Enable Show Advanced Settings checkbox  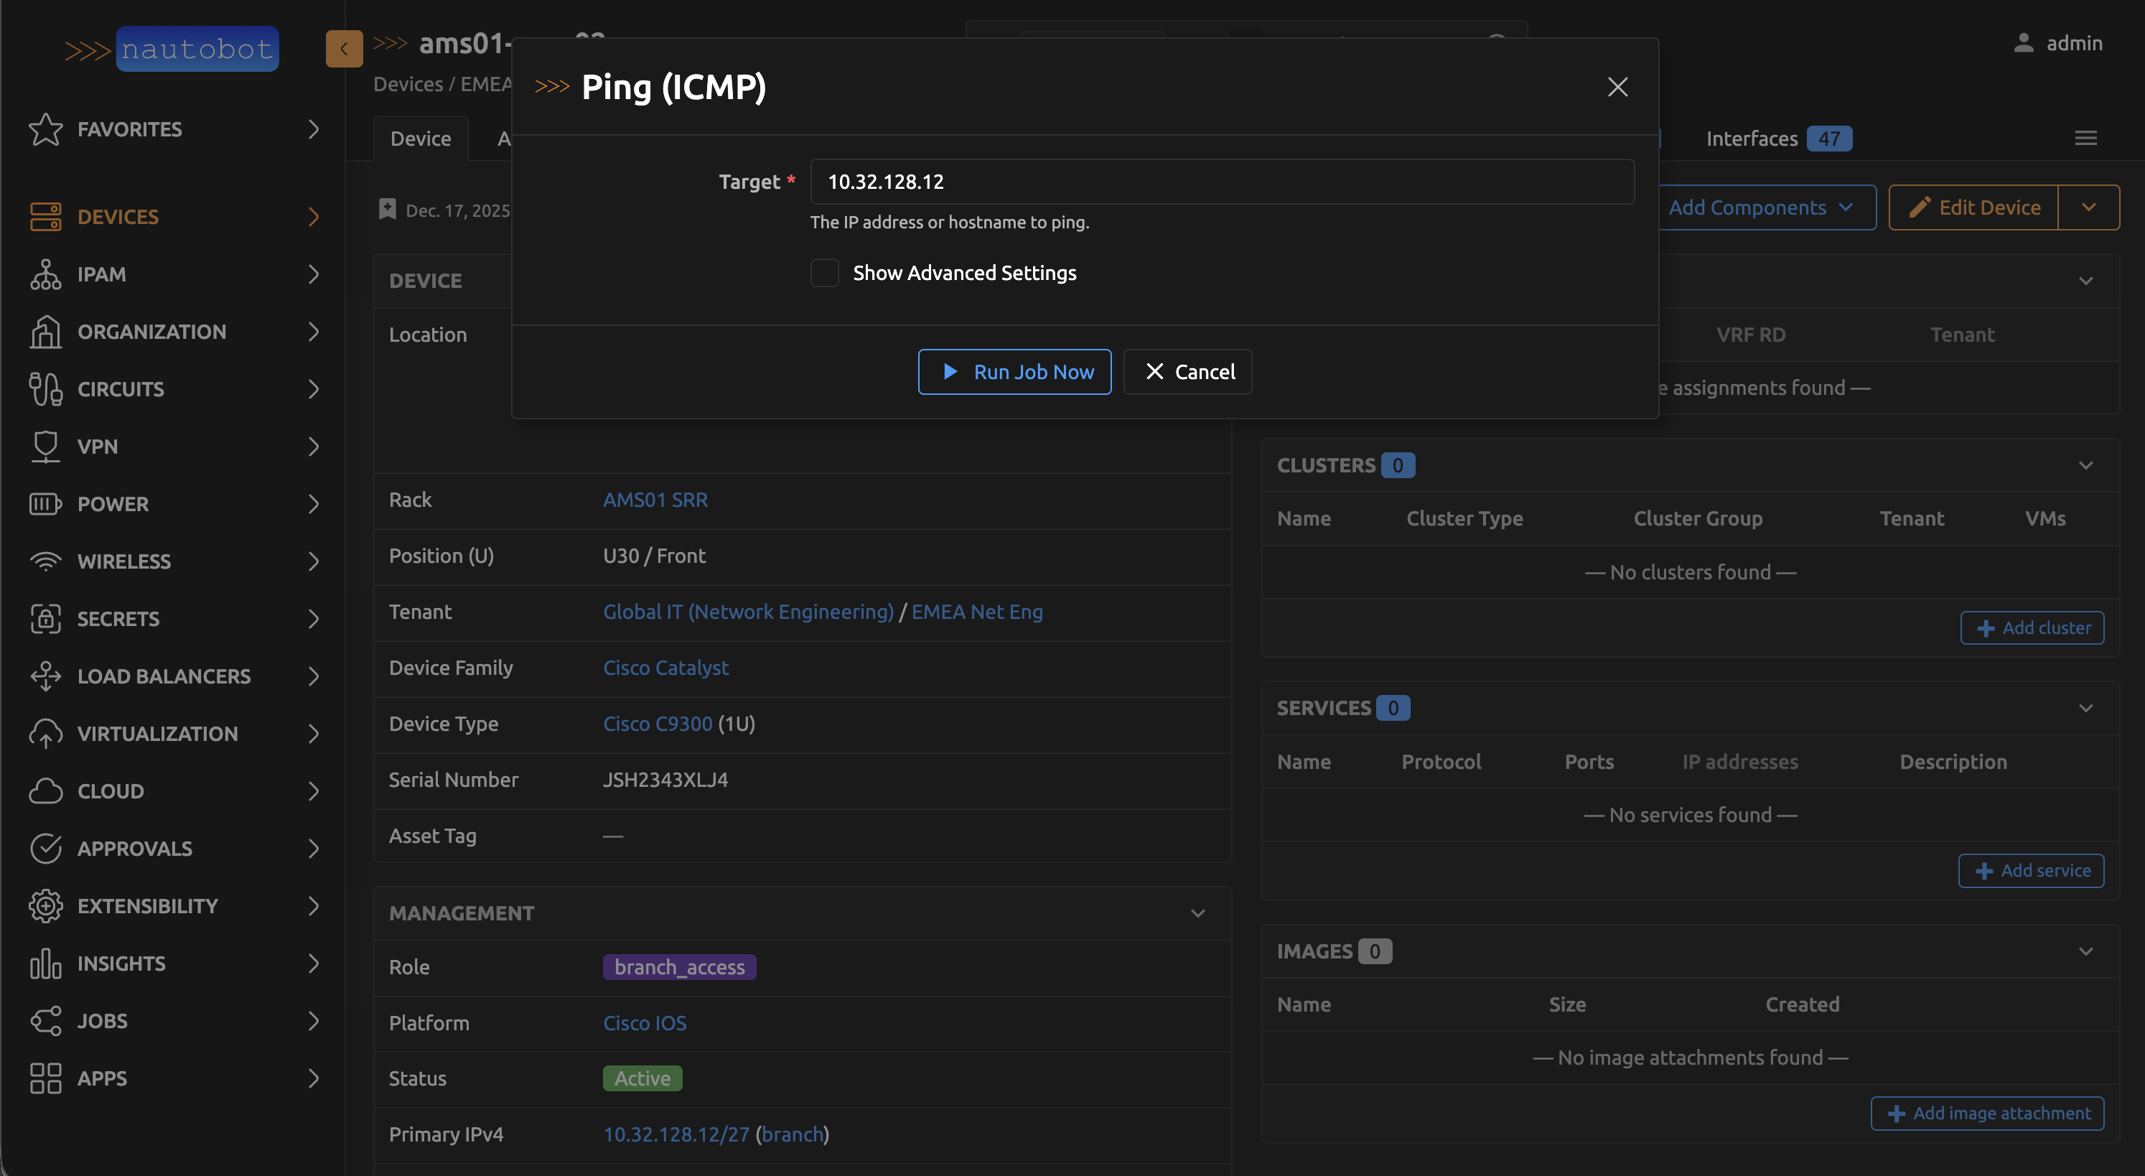click(824, 273)
